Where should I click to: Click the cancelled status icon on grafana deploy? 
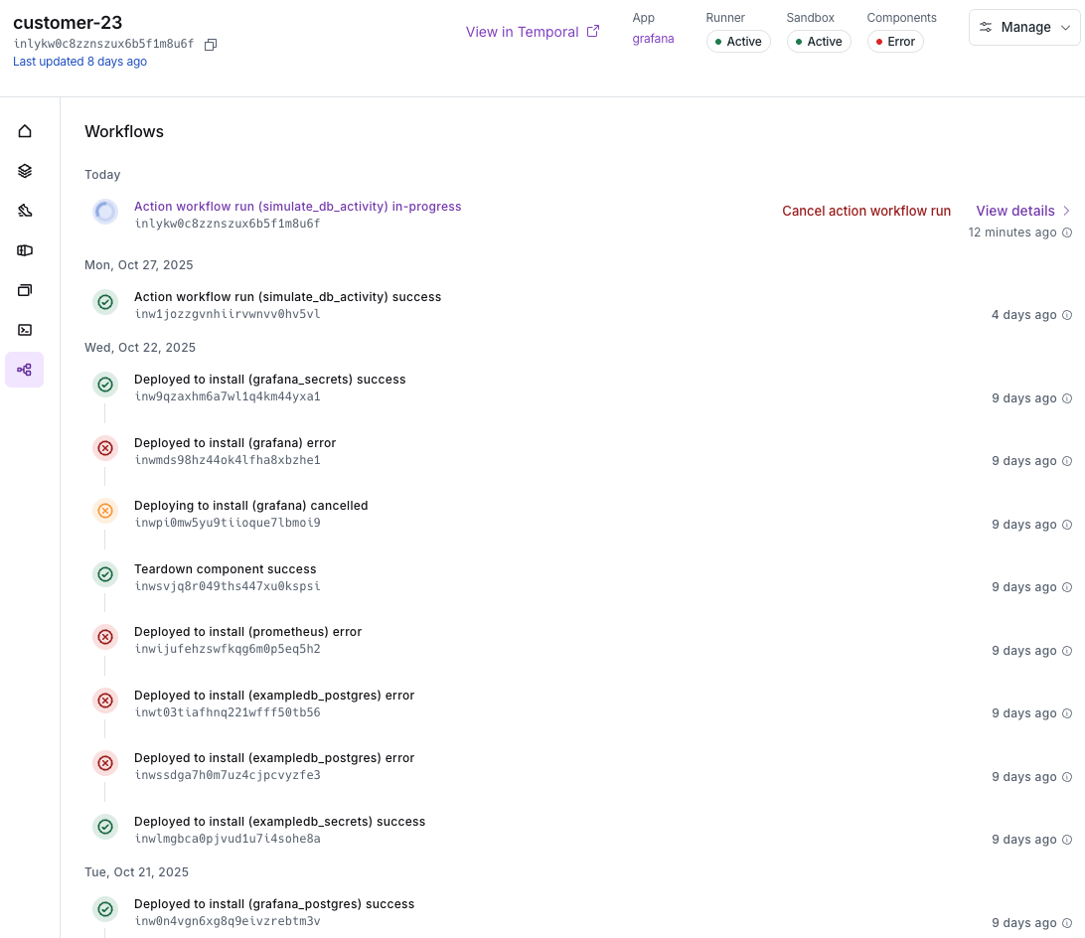point(105,511)
